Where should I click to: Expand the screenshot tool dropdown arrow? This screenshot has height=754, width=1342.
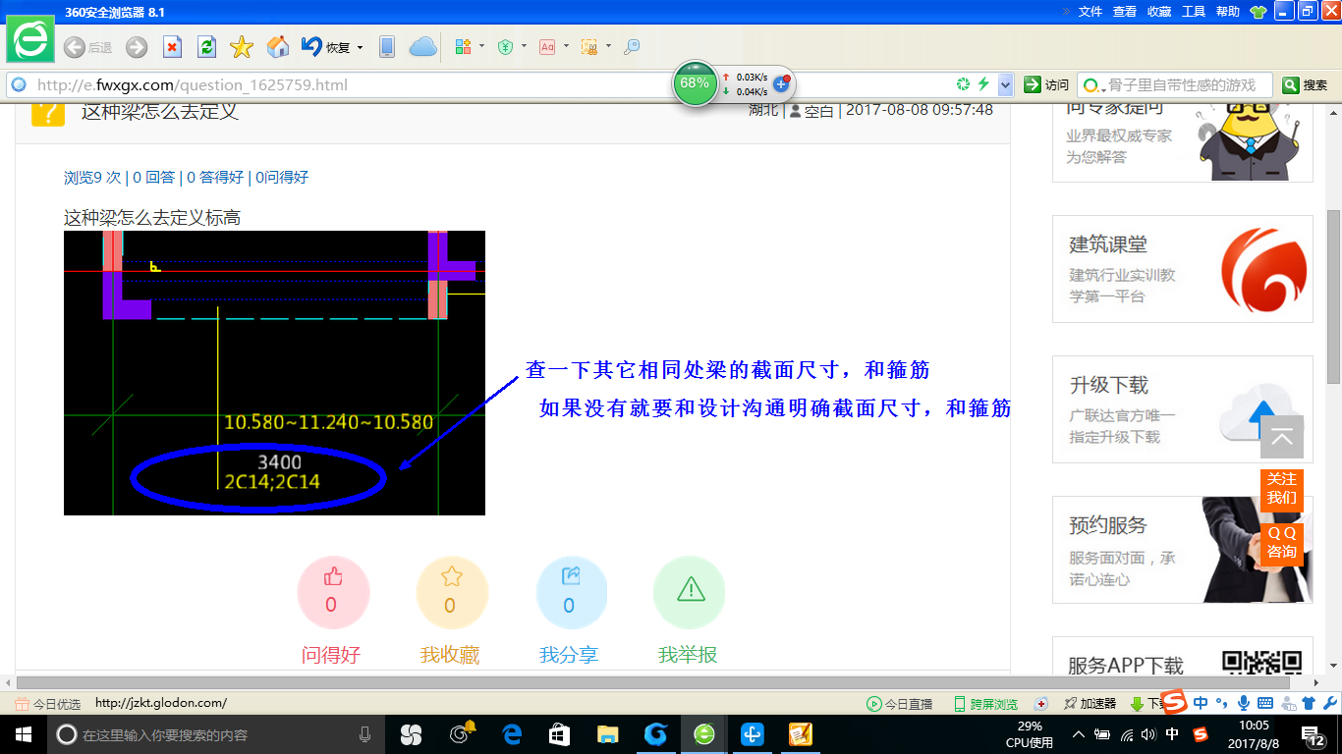pos(608,47)
